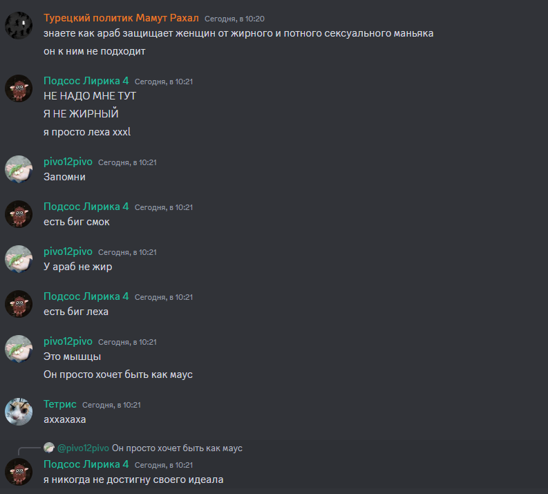Select the message 'аххахаха'
Screen dimensions: 548x494
pos(65,419)
